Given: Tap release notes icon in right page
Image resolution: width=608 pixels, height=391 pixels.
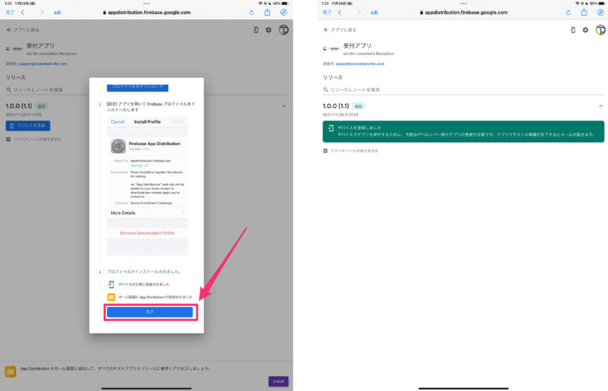Looking at the screenshot, I should [x=325, y=150].
